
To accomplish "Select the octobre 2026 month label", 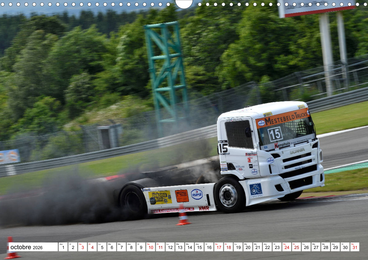I will point(27,247).
